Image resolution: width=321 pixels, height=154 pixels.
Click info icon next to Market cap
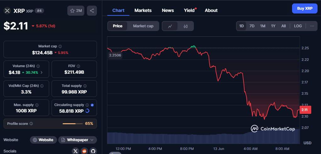point(60,46)
